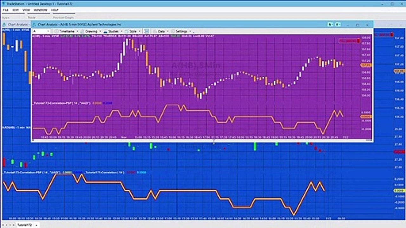Click the Position Graph toolbar label

[63, 17]
